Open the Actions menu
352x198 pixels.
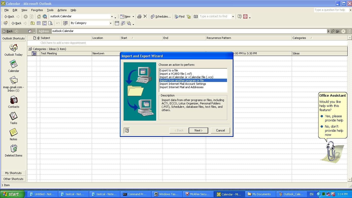click(x=62, y=10)
